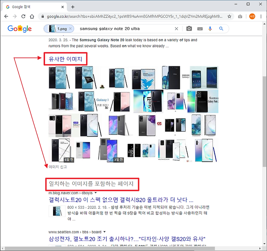Open the 갤럭시노트20 이 스펙 없으면 result
This screenshot has height=251, width=267.
point(121,199)
